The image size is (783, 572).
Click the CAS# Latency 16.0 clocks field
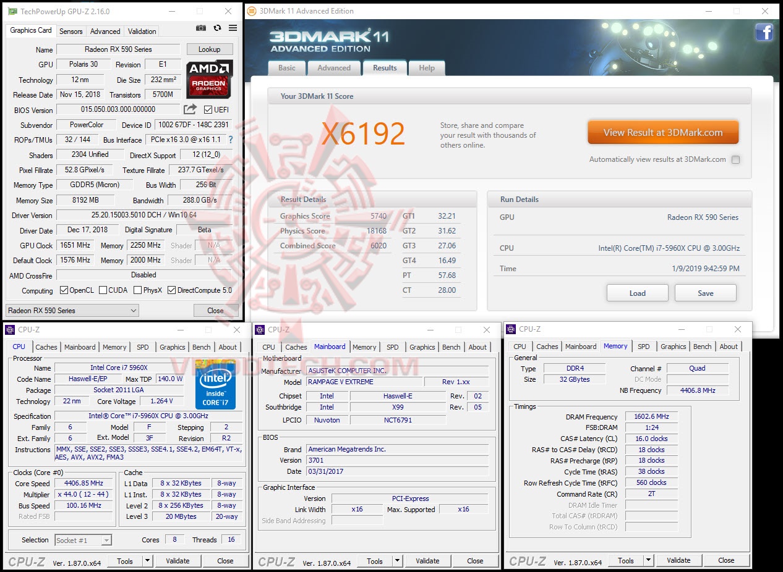[651, 439]
